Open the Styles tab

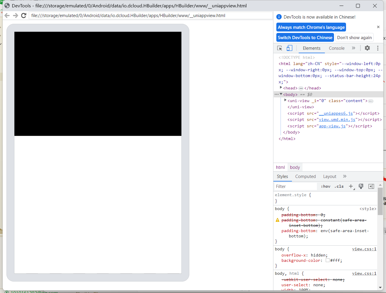click(282, 177)
